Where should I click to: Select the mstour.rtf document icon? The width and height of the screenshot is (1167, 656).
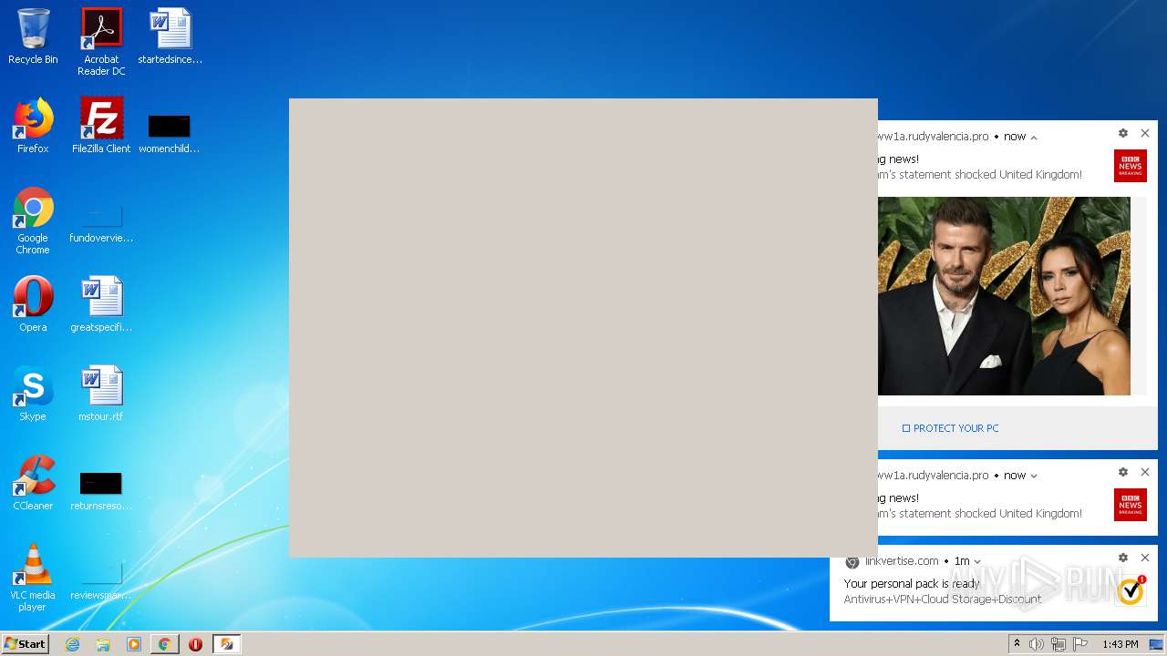tap(101, 394)
